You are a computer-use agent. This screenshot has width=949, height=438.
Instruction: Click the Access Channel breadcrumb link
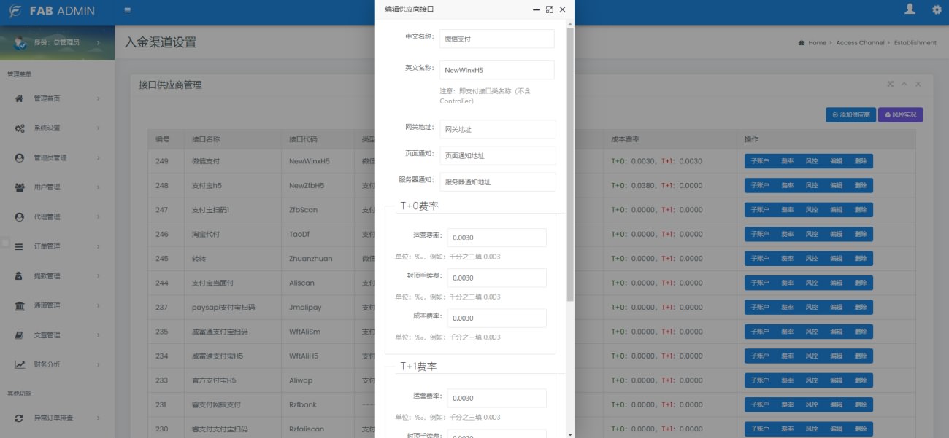click(x=860, y=43)
